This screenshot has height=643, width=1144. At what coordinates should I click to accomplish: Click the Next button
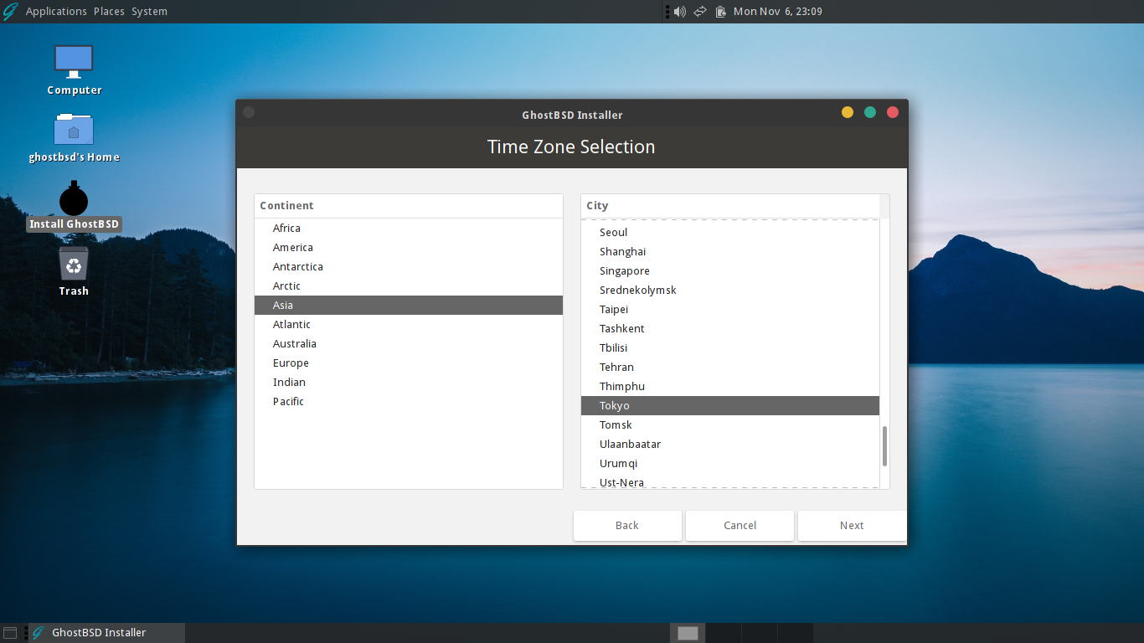coord(852,526)
